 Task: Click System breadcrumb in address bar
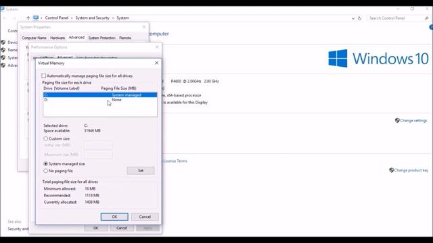coord(122,18)
